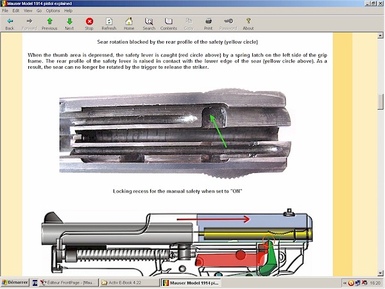Switch to Activ E-Book 4.22 taskbar item
The width and height of the screenshot is (385, 289).
[130, 283]
